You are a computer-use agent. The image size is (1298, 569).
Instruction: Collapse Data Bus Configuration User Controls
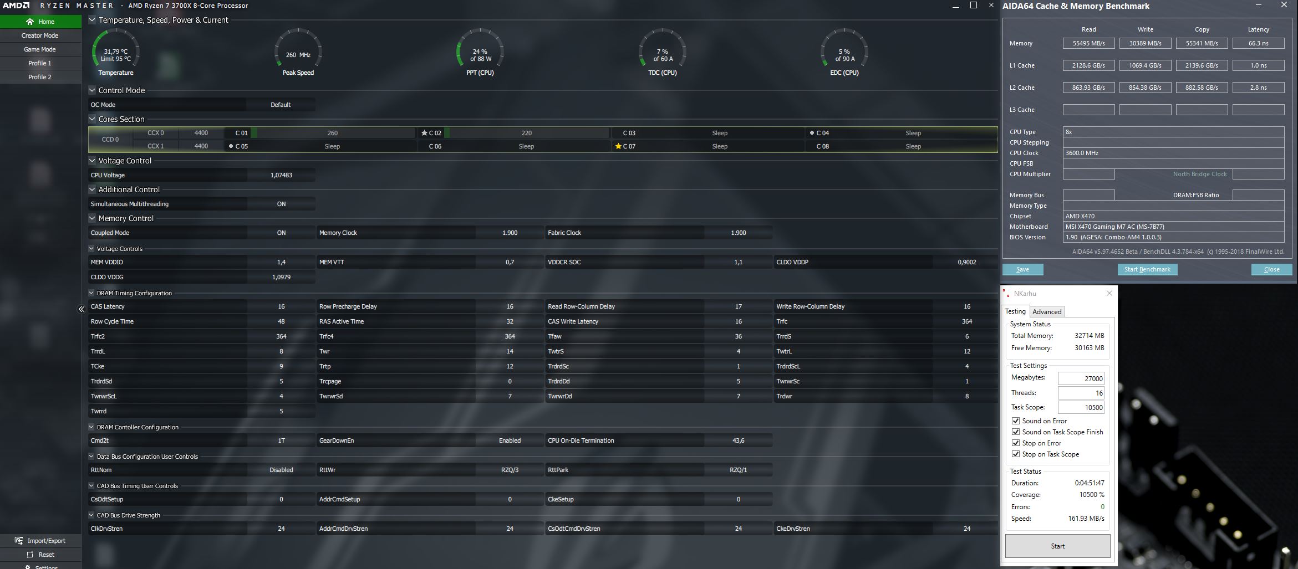tap(91, 457)
